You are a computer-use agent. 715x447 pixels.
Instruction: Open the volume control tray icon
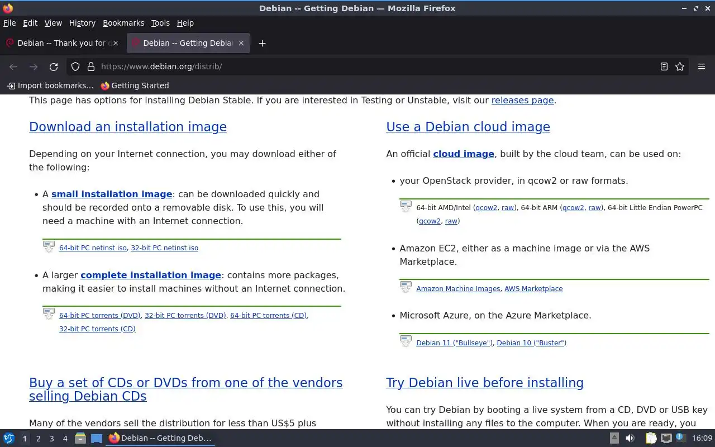click(630, 438)
